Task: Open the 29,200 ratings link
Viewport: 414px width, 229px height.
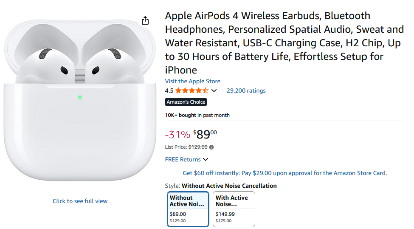Action: tap(246, 90)
